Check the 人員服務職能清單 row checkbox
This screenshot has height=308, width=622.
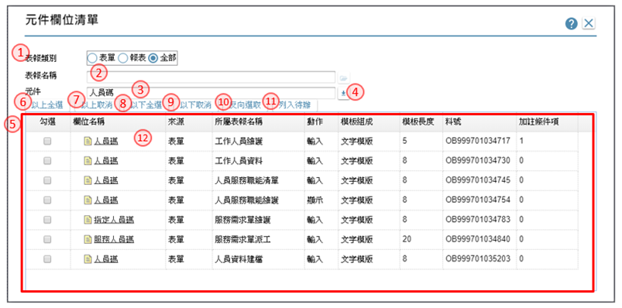pyautogui.click(x=47, y=180)
